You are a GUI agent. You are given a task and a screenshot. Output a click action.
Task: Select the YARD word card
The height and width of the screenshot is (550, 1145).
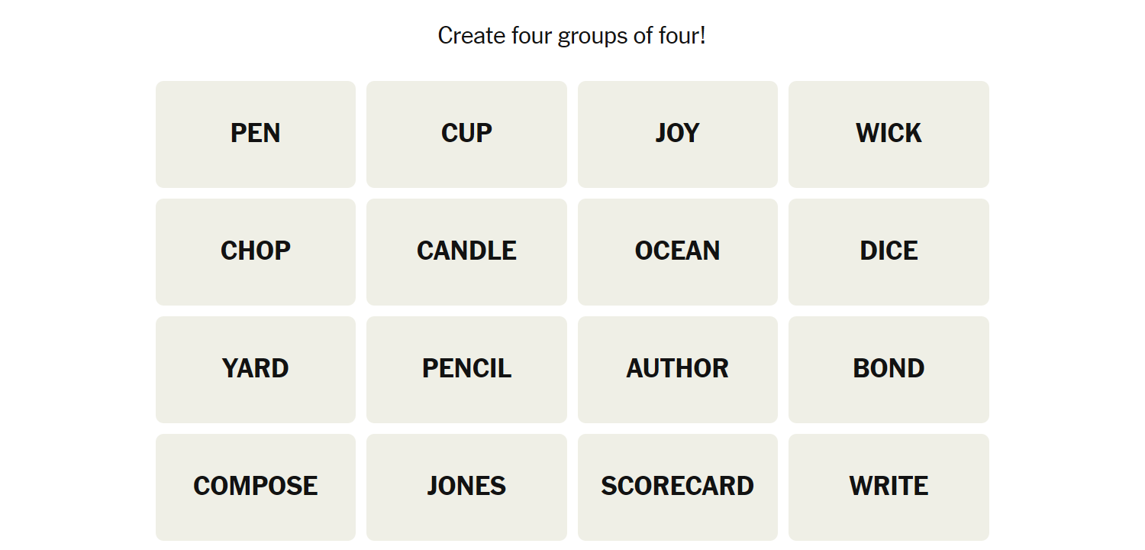click(256, 370)
